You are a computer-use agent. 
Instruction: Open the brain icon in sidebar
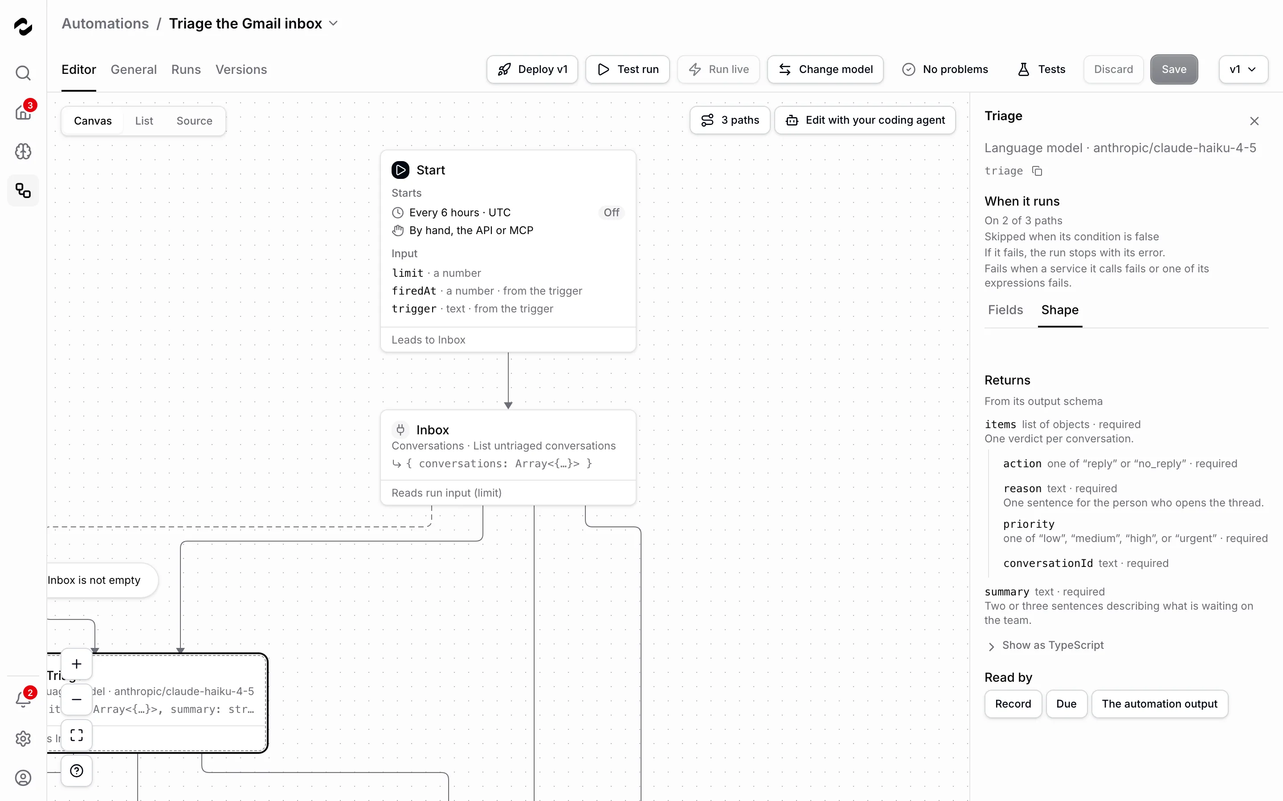(23, 151)
